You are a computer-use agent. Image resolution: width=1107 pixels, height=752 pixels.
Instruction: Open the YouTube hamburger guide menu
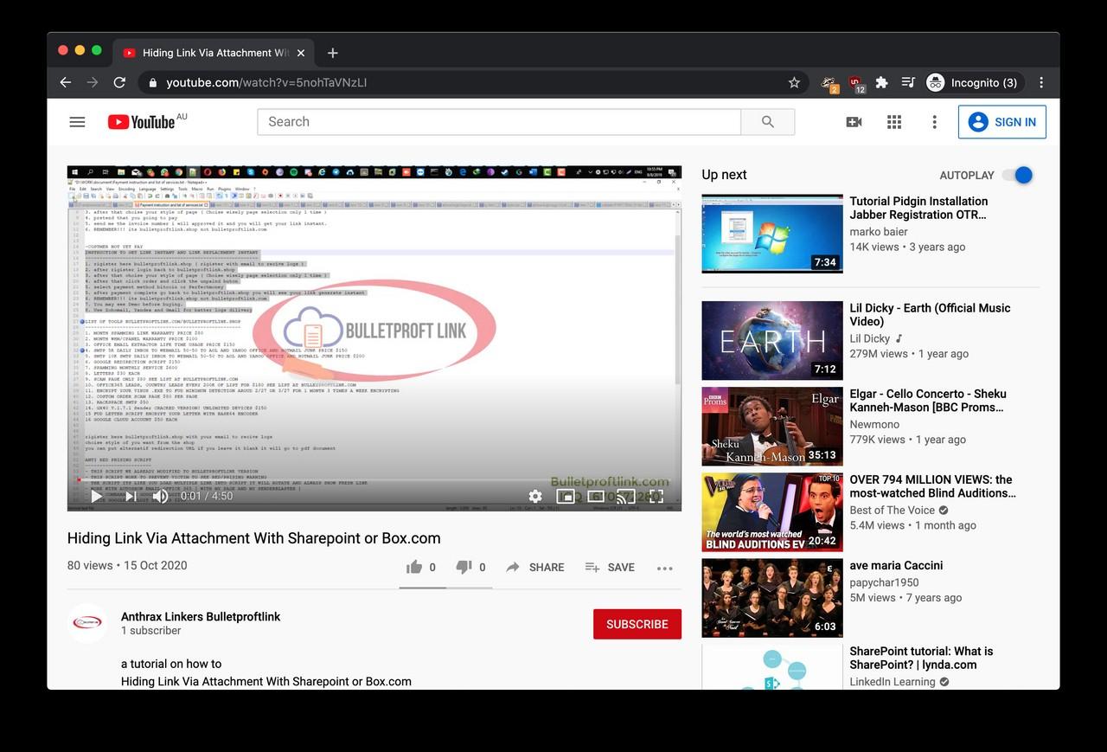77,122
